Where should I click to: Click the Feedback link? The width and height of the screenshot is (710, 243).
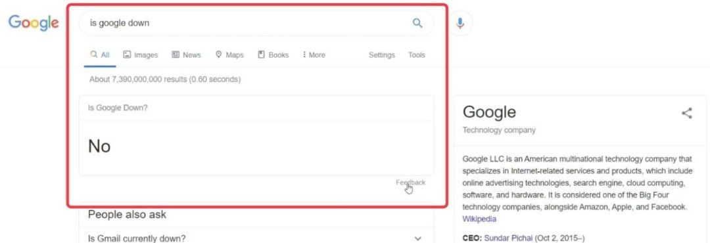pyautogui.click(x=411, y=183)
